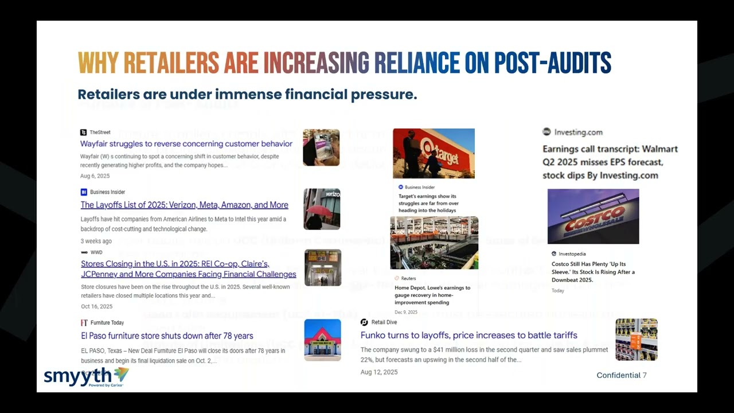The image size is (734, 413).
Task: Click Target's earnings show its struggles headline
Action: click(x=429, y=203)
